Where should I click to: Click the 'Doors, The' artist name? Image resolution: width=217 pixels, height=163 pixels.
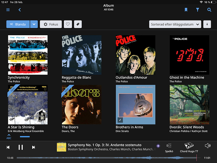pos(68,131)
